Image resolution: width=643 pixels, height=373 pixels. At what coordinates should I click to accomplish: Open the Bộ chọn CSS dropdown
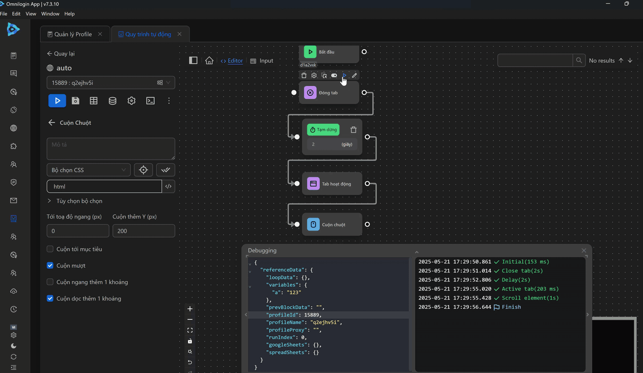pos(88,170)
